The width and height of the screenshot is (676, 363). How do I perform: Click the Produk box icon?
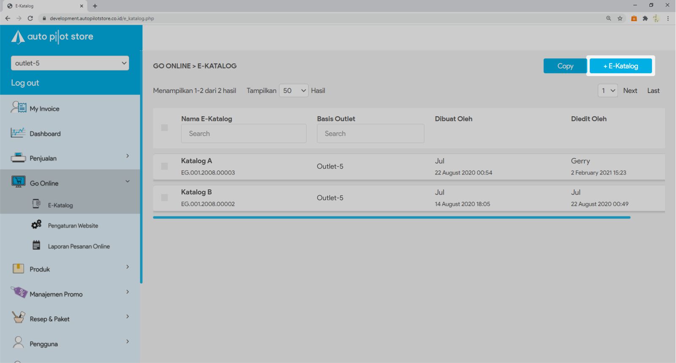tap(18, 269)
